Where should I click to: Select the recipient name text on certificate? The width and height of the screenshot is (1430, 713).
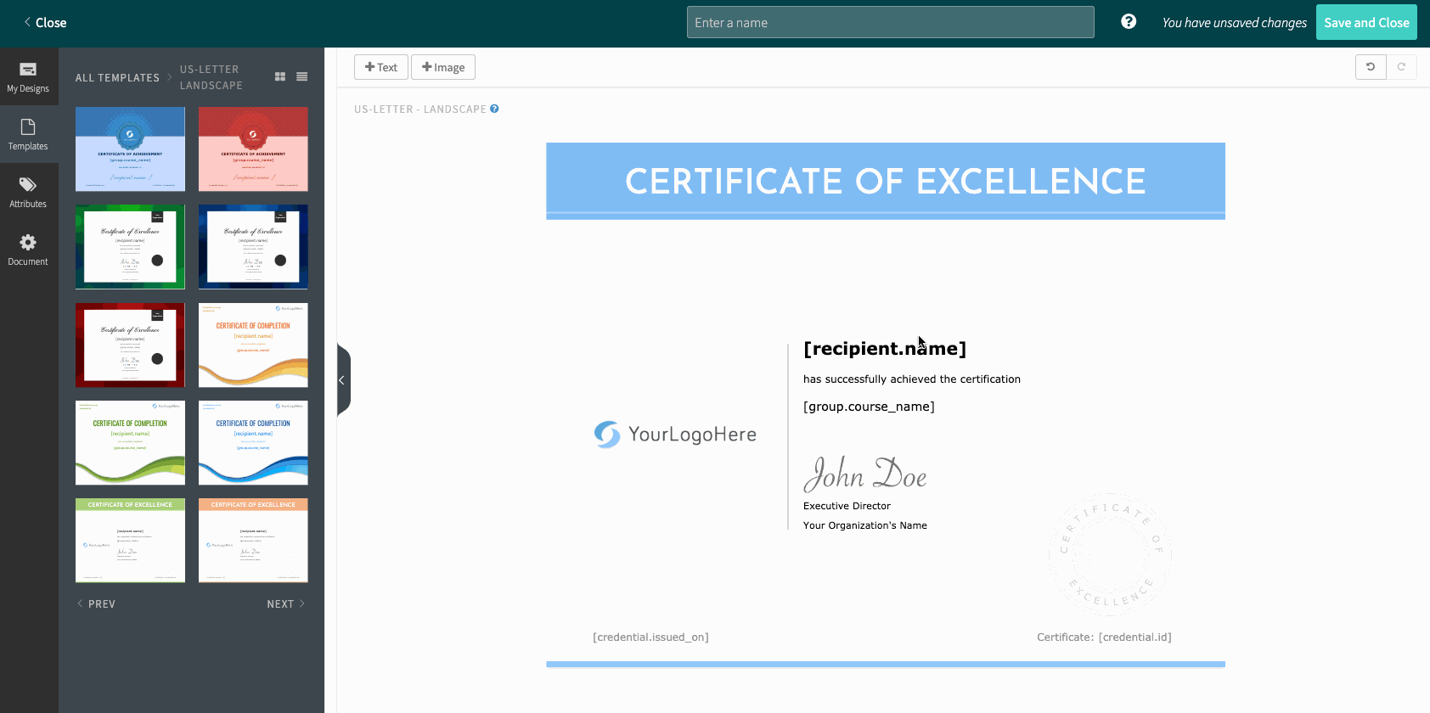click(x=884, y=349)
